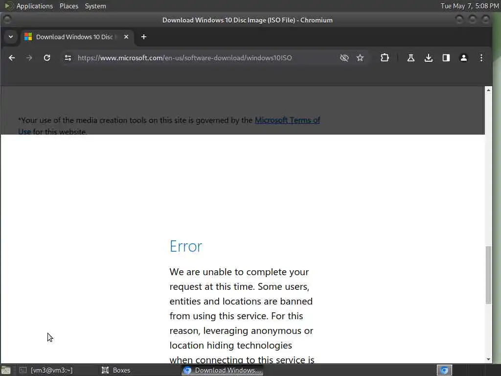Open the System menu
The image size is (501, 376).
[95, 6]
